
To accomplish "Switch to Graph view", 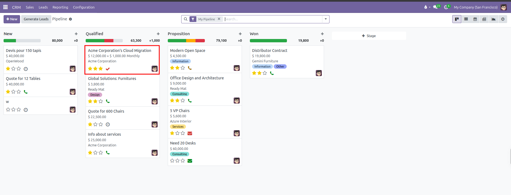I will coord(493,19).
